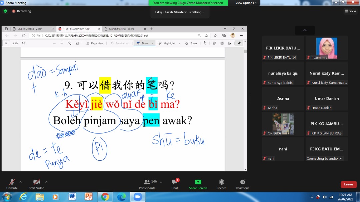Open Microsoft Edge from the taskbar
Image resolution: width=360 pixels, height=202 pixels.
tap(121, 197)
